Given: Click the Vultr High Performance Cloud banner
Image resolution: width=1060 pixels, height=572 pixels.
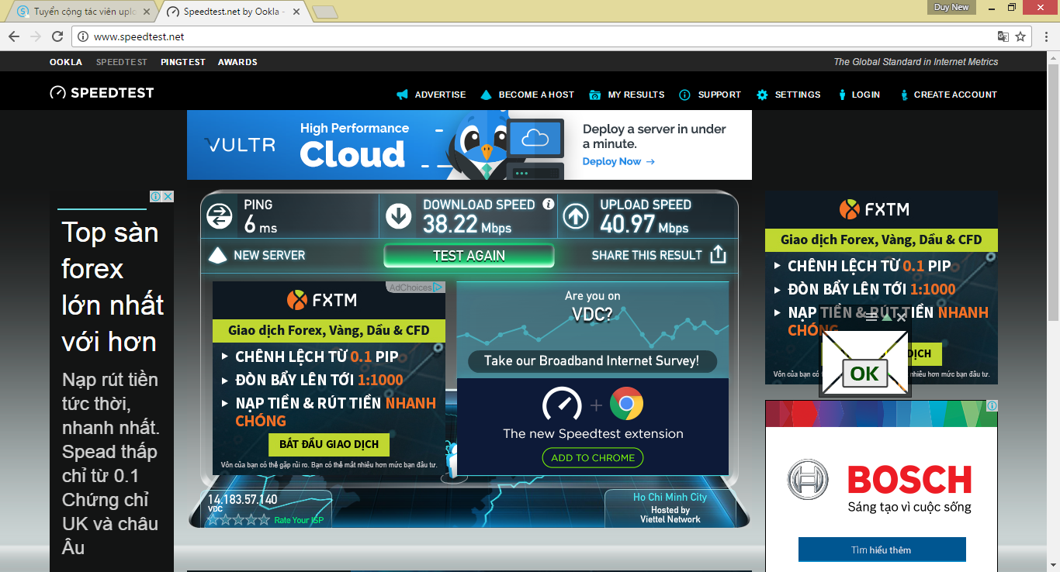Looking at the screenshot, I should [469, 145].
